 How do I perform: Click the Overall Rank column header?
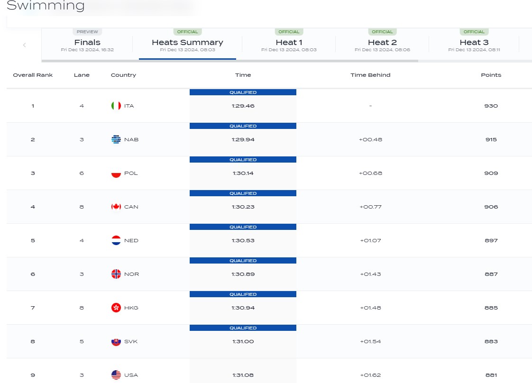click(x=33, y=75)
